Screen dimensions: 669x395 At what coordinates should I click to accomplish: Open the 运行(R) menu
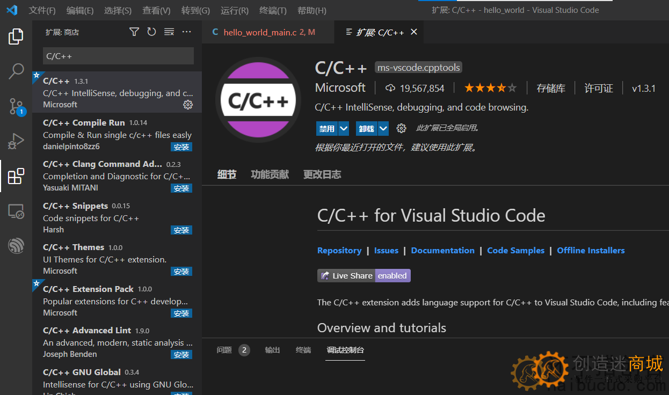235,10
